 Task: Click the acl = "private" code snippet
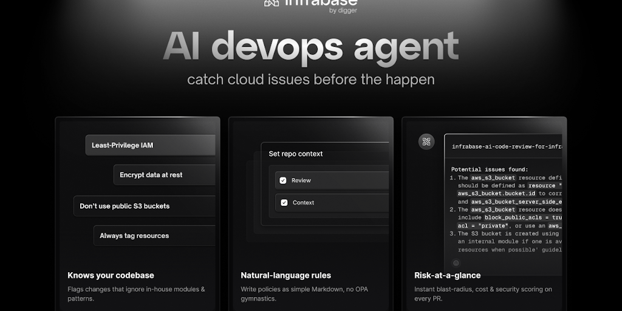483,226
